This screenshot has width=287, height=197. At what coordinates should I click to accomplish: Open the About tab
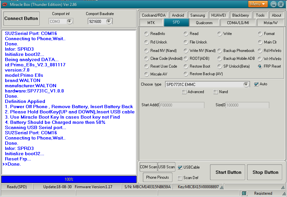coord(277,15)
